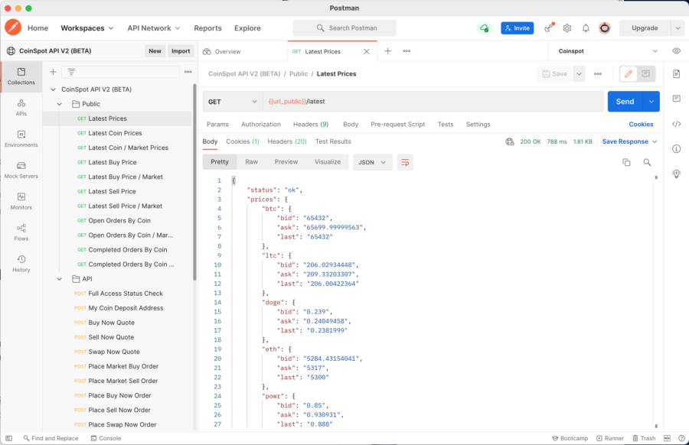The height and width of the screenshot is (445, 689).
Task: Toggle line wrap in response body
Action: click(x=405, y=162)
